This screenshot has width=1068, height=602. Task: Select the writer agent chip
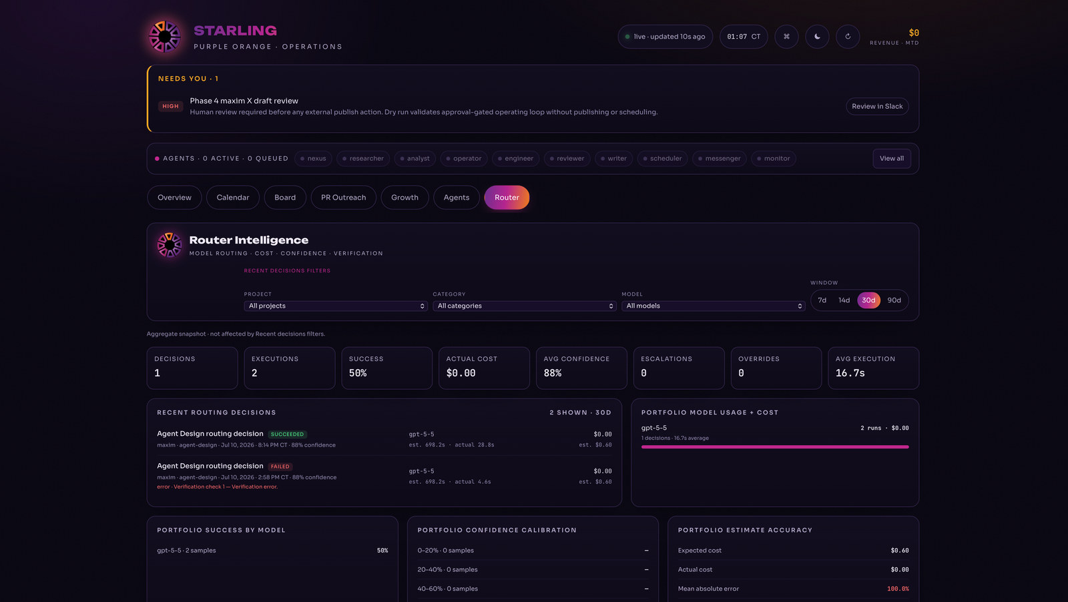[613, 159]
